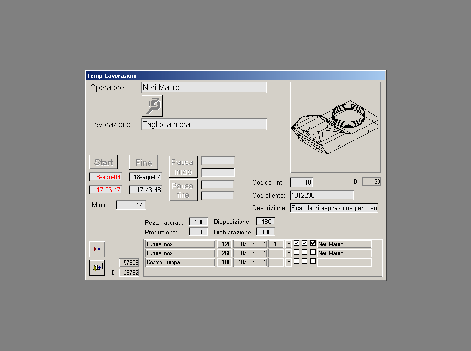This screenshot has width=471, height=351.
Task: Click the Pausa fine button
Action: pyautogui.click(x=183, y=190)
